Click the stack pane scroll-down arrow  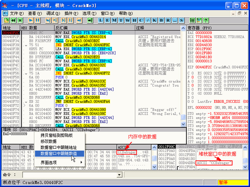(245, 167)
